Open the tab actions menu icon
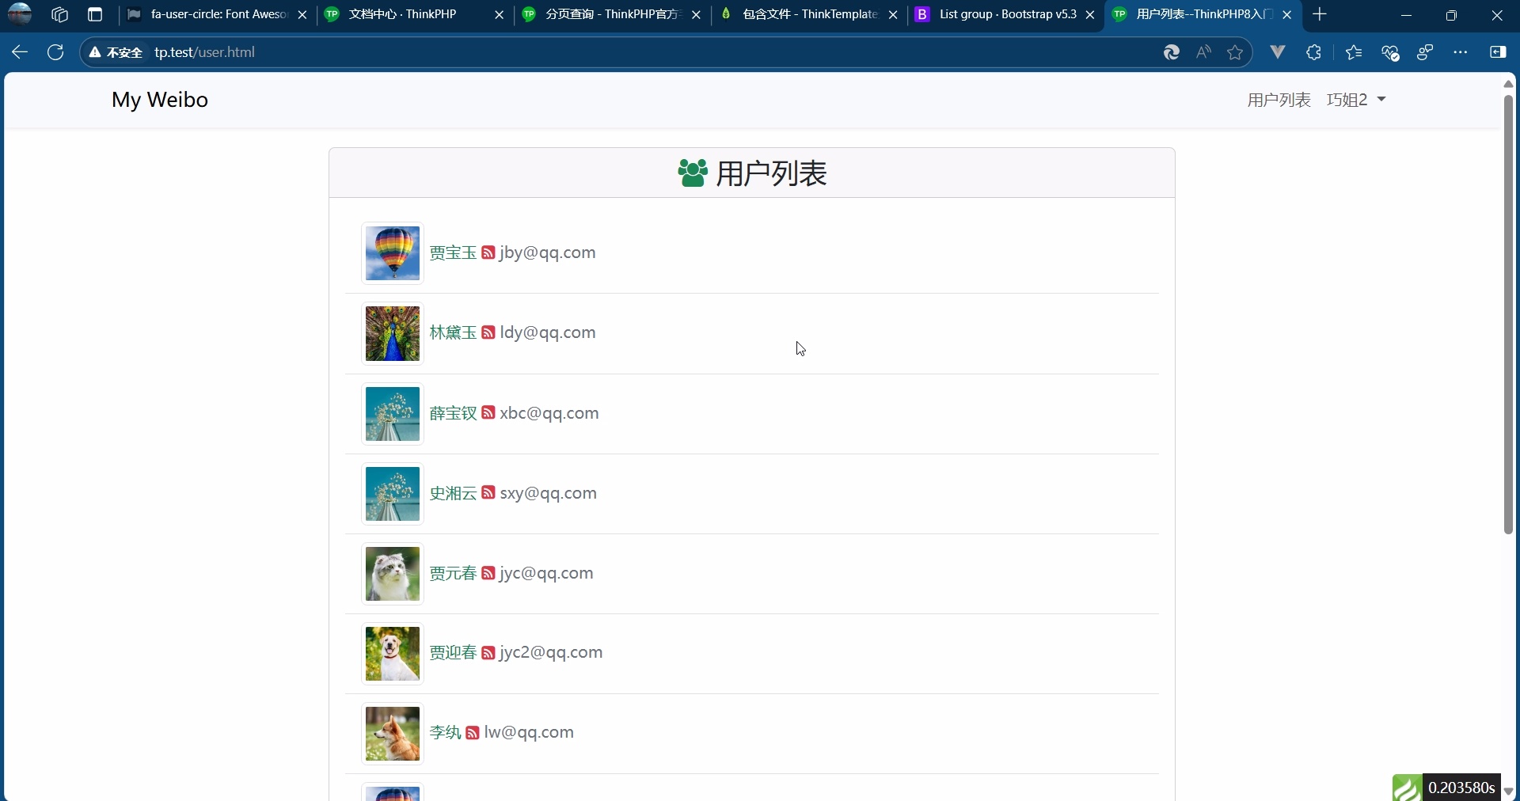 click(x=95, y=14)
